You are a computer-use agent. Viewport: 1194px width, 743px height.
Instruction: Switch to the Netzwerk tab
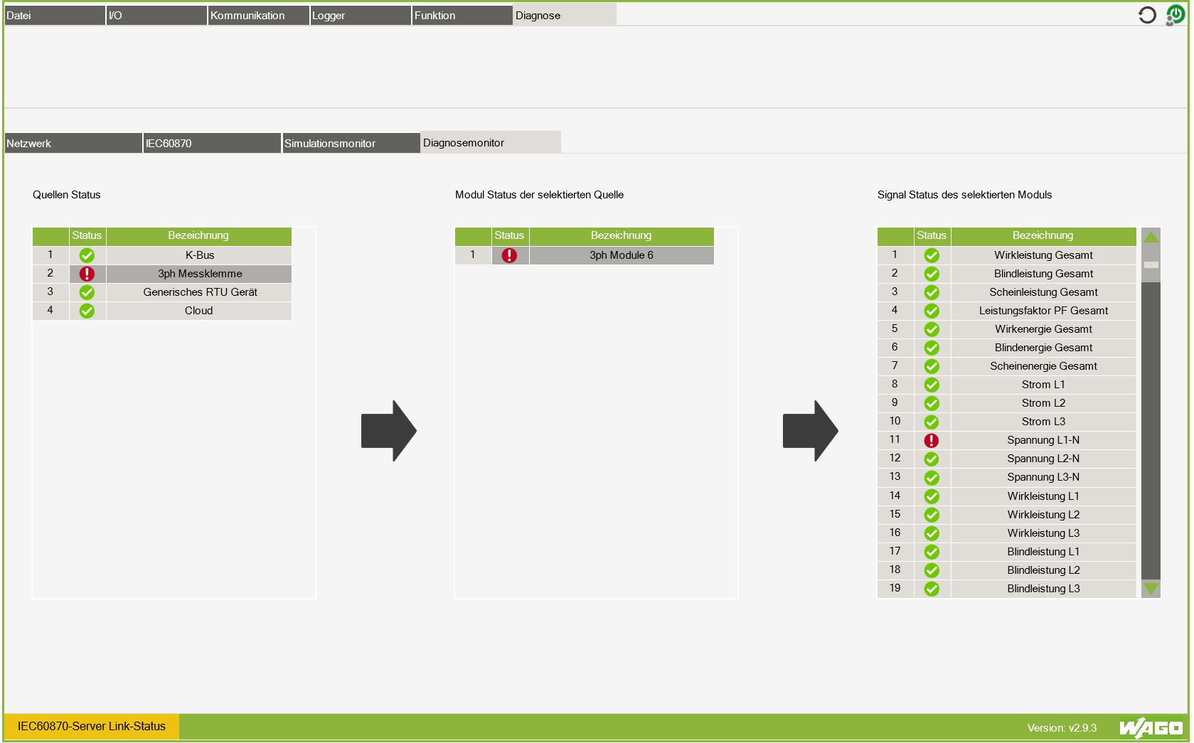(73, 143)
